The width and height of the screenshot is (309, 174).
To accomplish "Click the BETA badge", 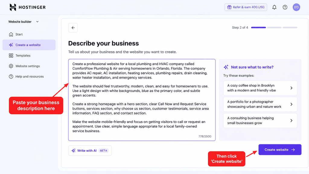I will [104, 150].
